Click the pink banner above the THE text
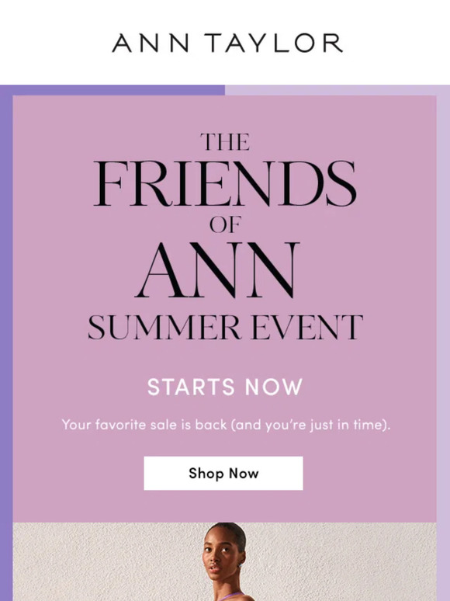This screenshot has width=450, height=601. (x=225, y=113)
